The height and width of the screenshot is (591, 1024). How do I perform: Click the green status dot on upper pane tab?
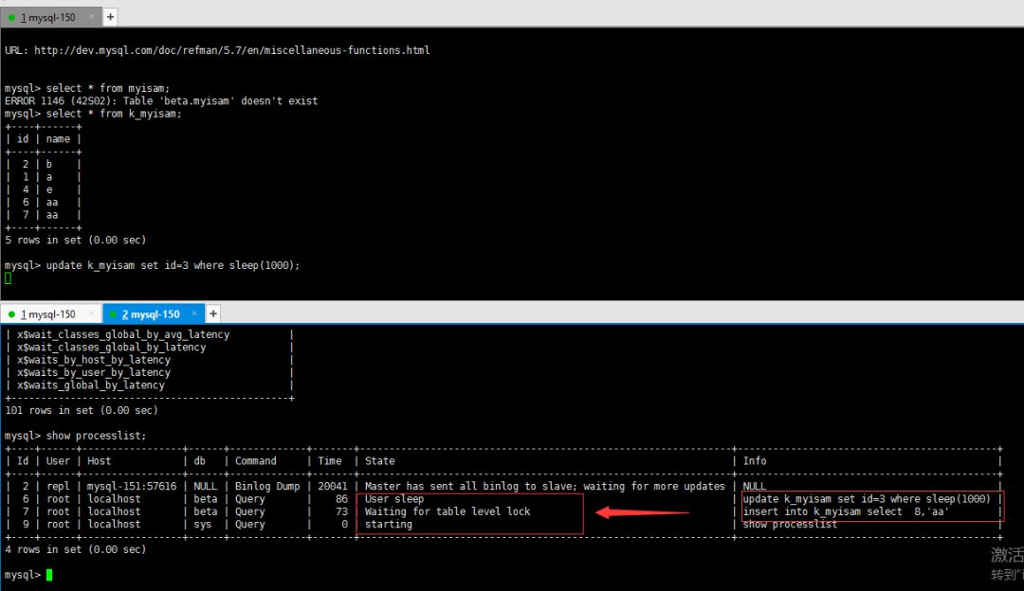click(11, 18)
